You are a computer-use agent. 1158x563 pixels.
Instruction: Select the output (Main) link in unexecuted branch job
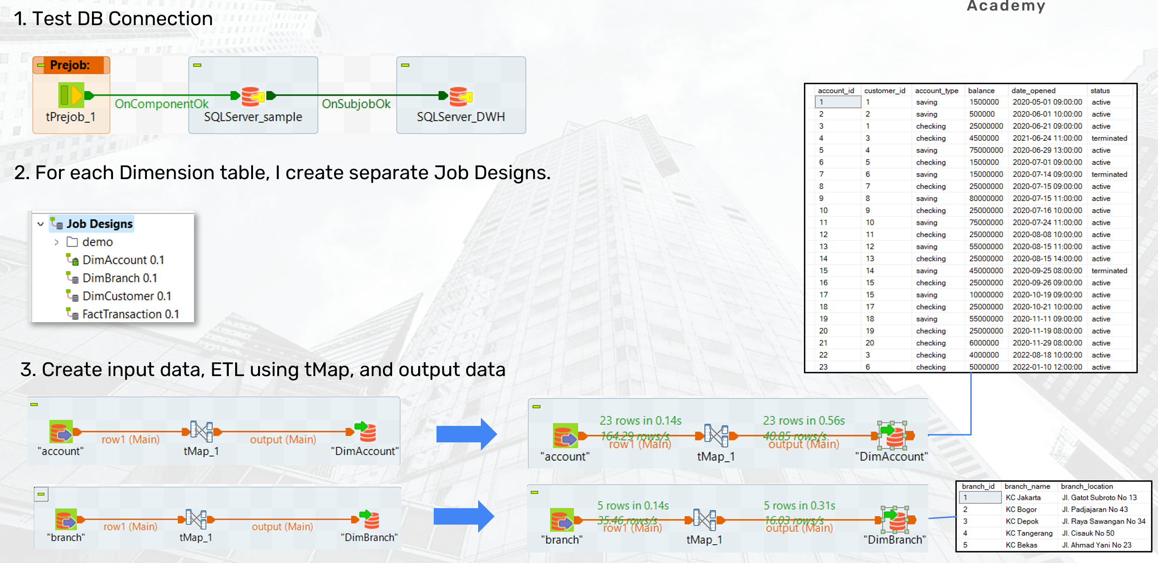[282, 527]
